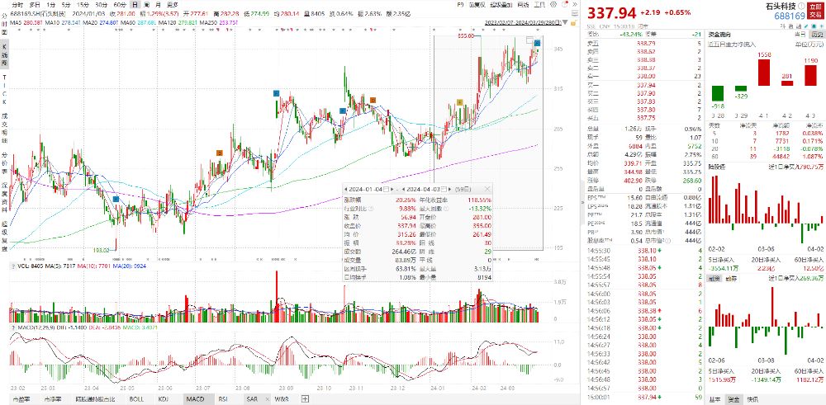Expand the right panel collapse arrow
The image size is (826, 405).
pyautogui.click(x=582, y=205)
